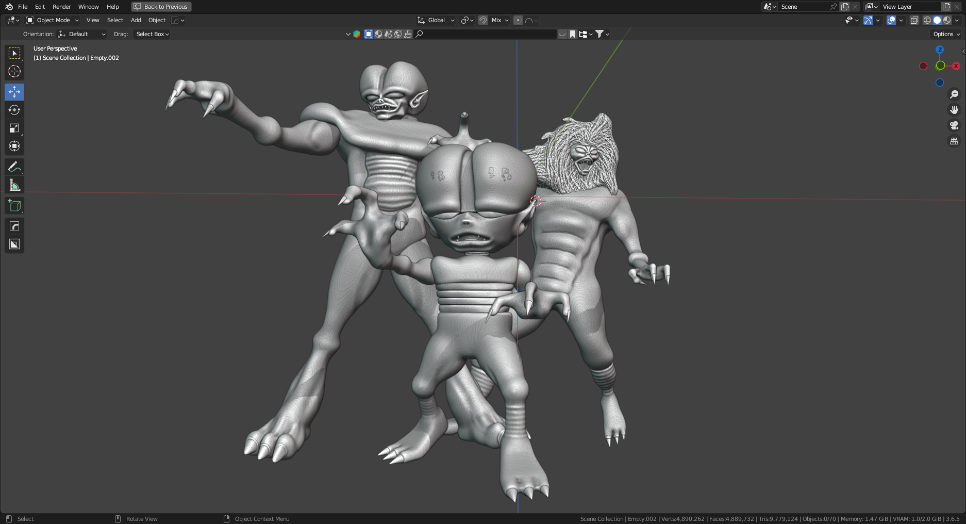The image size is (966, 524).
Task: Open the Object Mode dropdown
Action: pyautogui.click(x=53, y=20)
